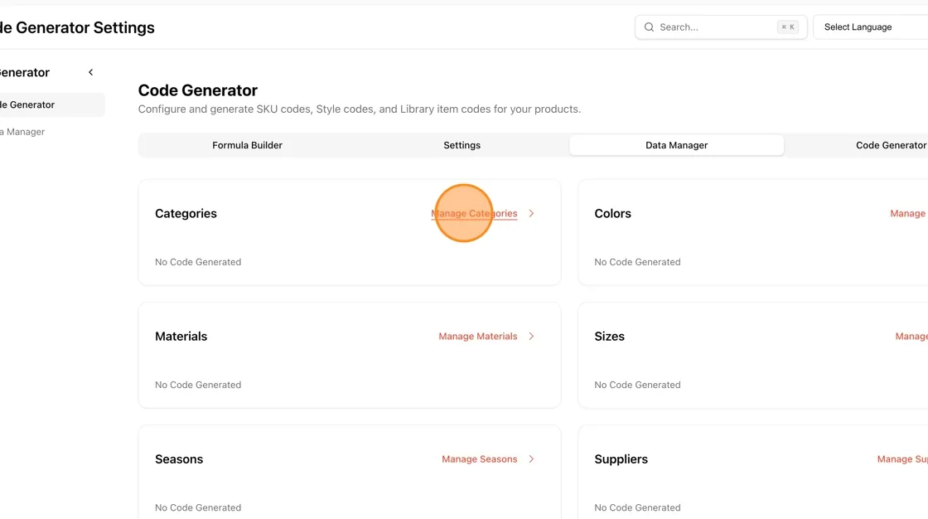Click 'No Code Generated' under Materials
This screenshot has height=519, width=928.
[x=198, y=385]
